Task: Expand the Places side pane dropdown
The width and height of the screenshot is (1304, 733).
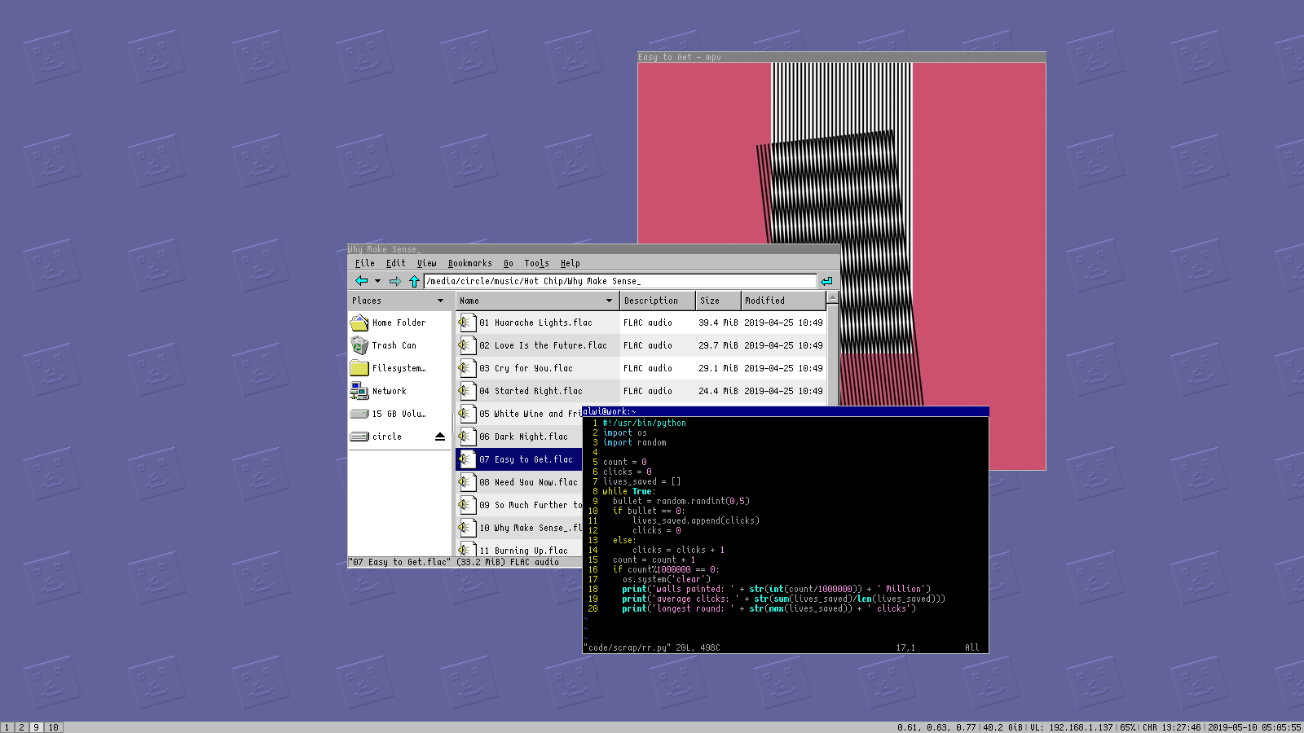Action: [x=440, y=301]
